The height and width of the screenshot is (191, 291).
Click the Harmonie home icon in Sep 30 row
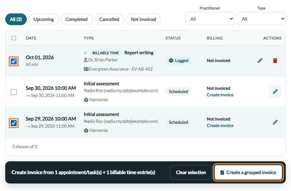[86, 100]
